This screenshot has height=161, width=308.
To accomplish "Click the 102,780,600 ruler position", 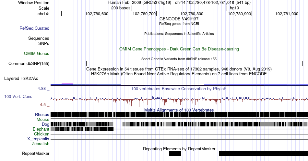I will [x=97, y=14].
